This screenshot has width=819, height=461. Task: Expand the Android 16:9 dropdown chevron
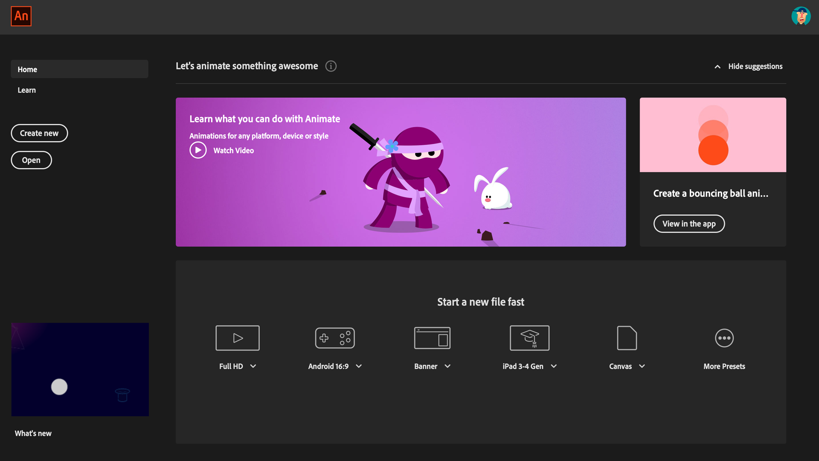point(359,366)
